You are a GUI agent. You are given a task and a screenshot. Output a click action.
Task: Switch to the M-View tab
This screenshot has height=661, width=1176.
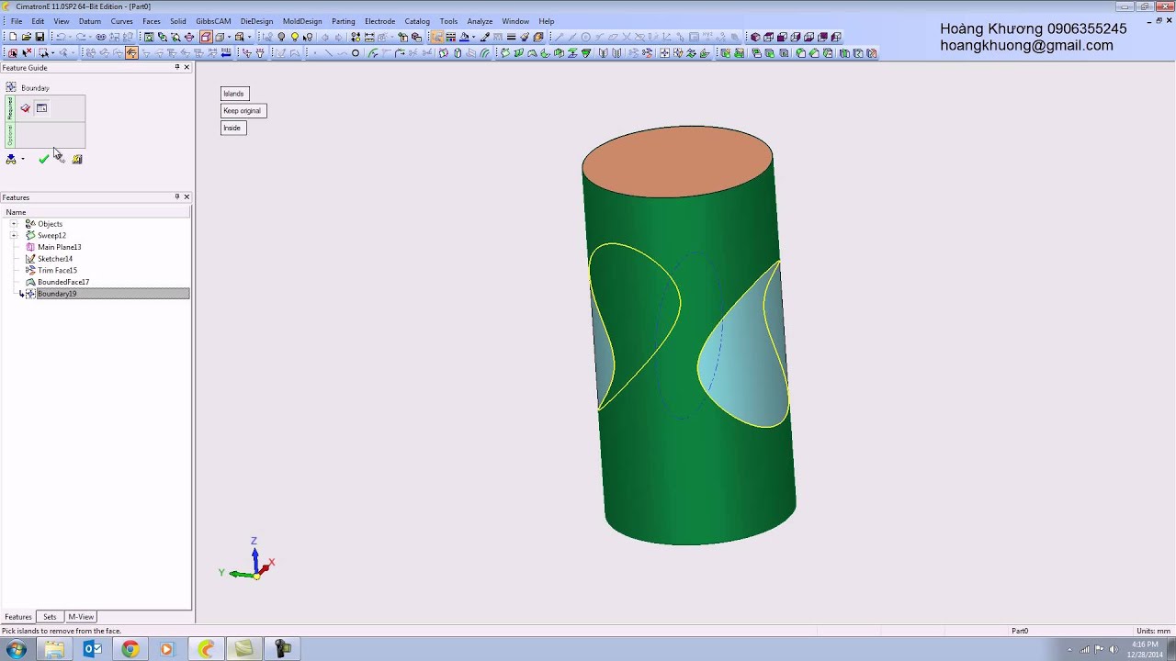point(81,617)
